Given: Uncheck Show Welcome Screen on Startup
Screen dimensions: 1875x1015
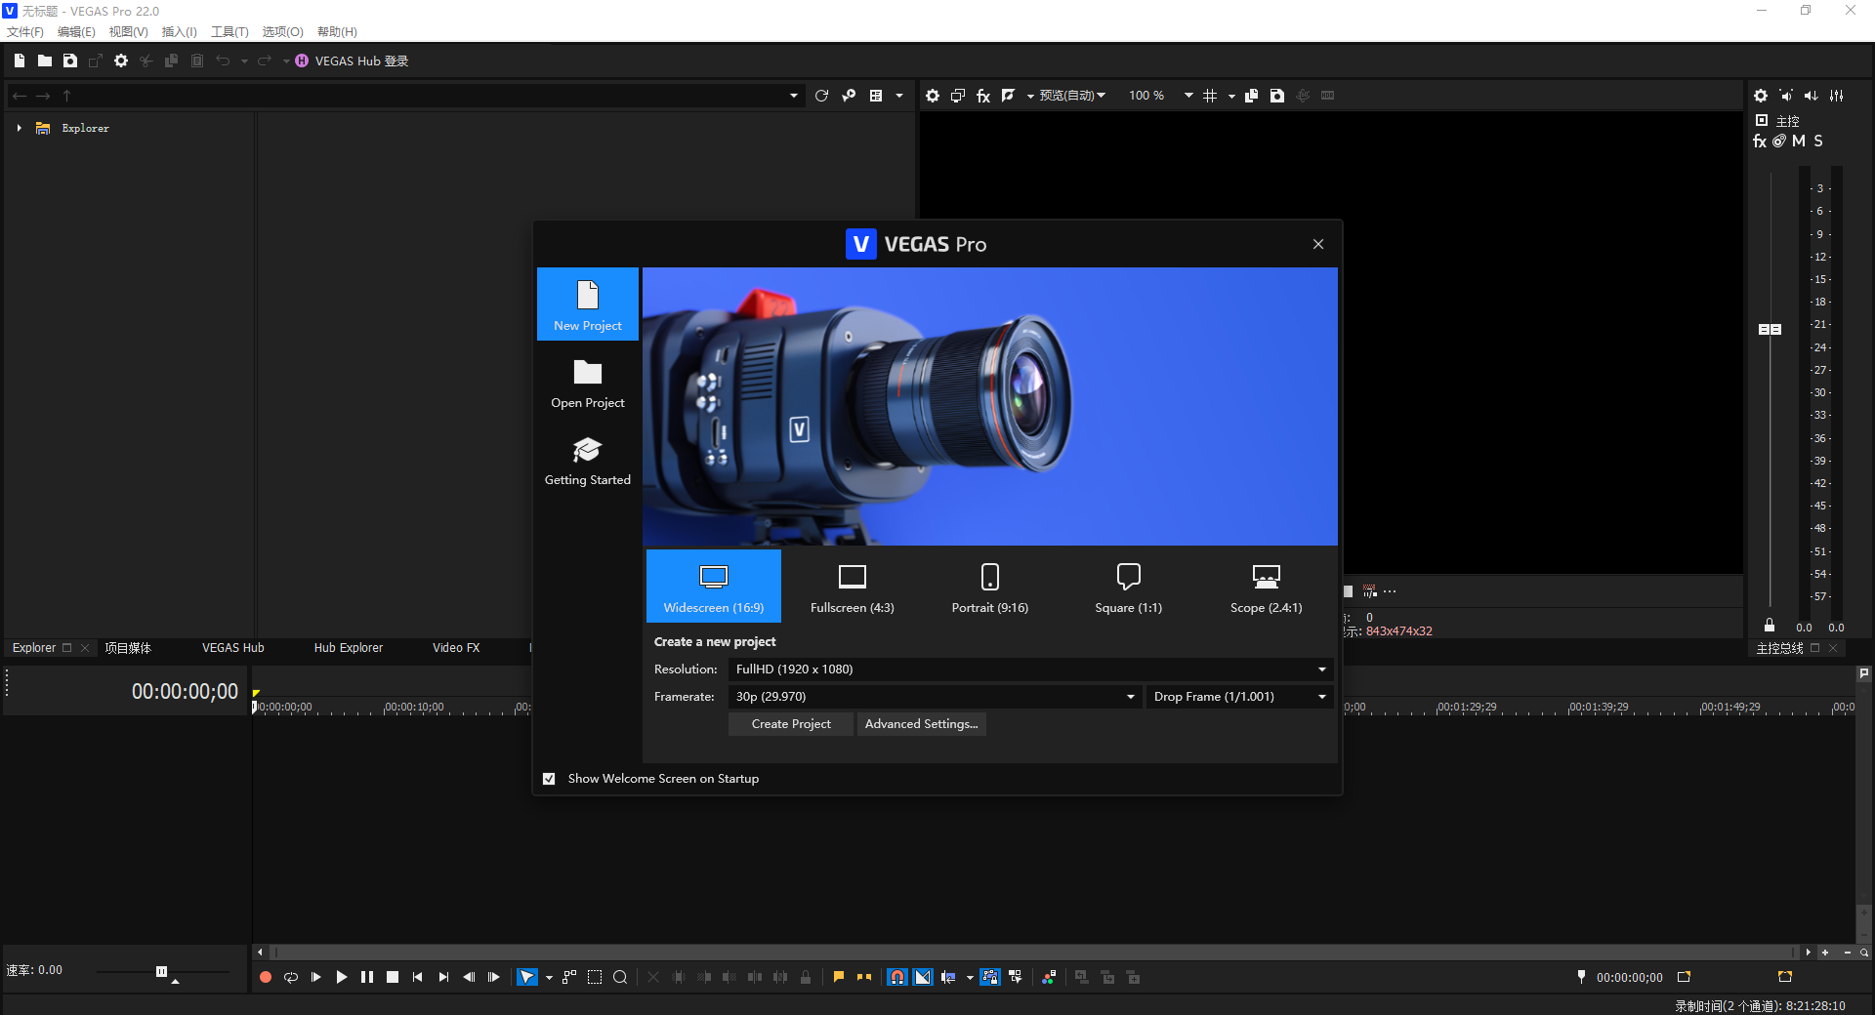Looking at the screenshot, I should [x=549, y=779].
